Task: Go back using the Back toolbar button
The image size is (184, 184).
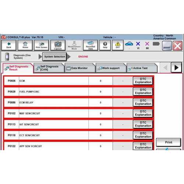Action: tap(9, 45)
